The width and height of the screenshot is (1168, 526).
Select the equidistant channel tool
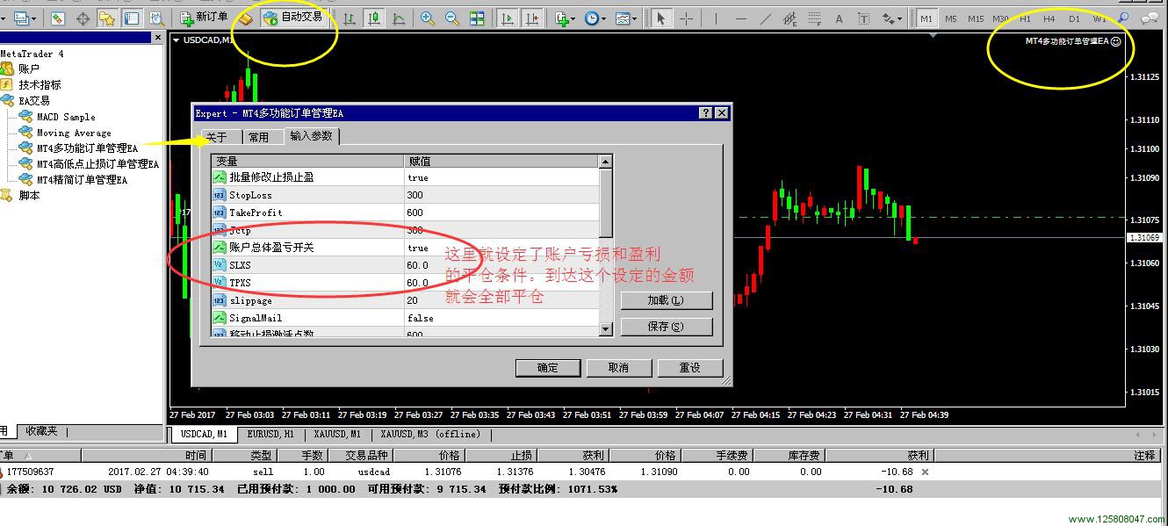coord(789,18)
